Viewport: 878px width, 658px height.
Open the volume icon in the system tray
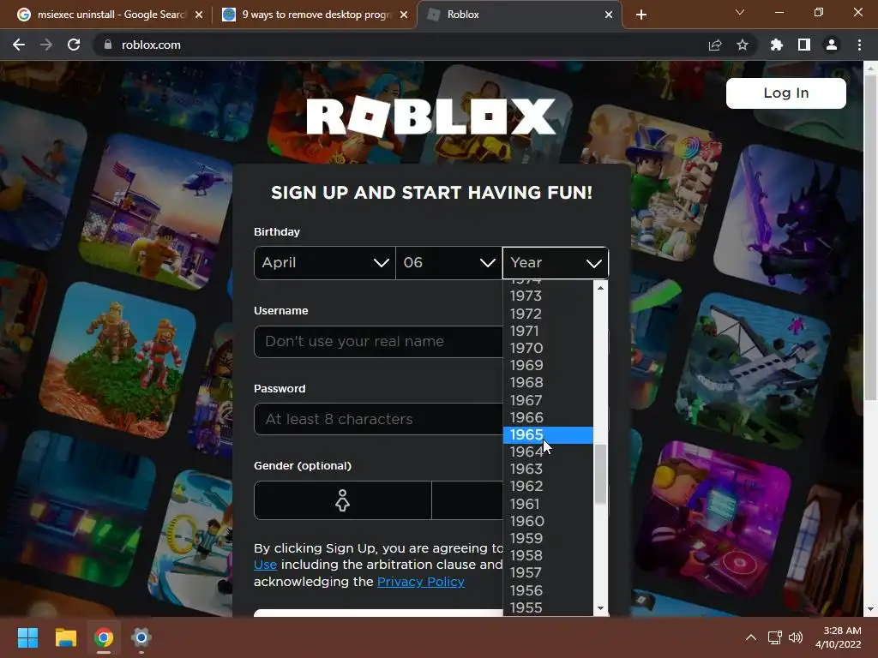coord(795,637)
